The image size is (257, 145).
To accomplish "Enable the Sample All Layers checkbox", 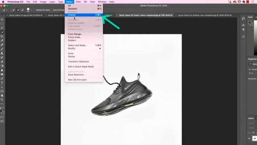I will click(x=35, y=10).
